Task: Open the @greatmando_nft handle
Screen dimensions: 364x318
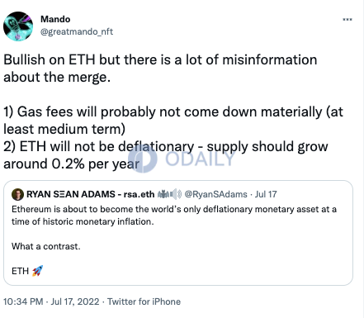Action: [x=77, y=31]
